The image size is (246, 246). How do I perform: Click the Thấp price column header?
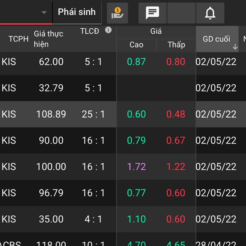point(176,45)
